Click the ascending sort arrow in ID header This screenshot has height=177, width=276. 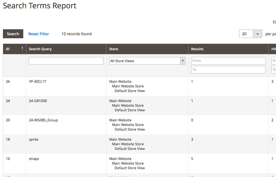tap(22, 48)
